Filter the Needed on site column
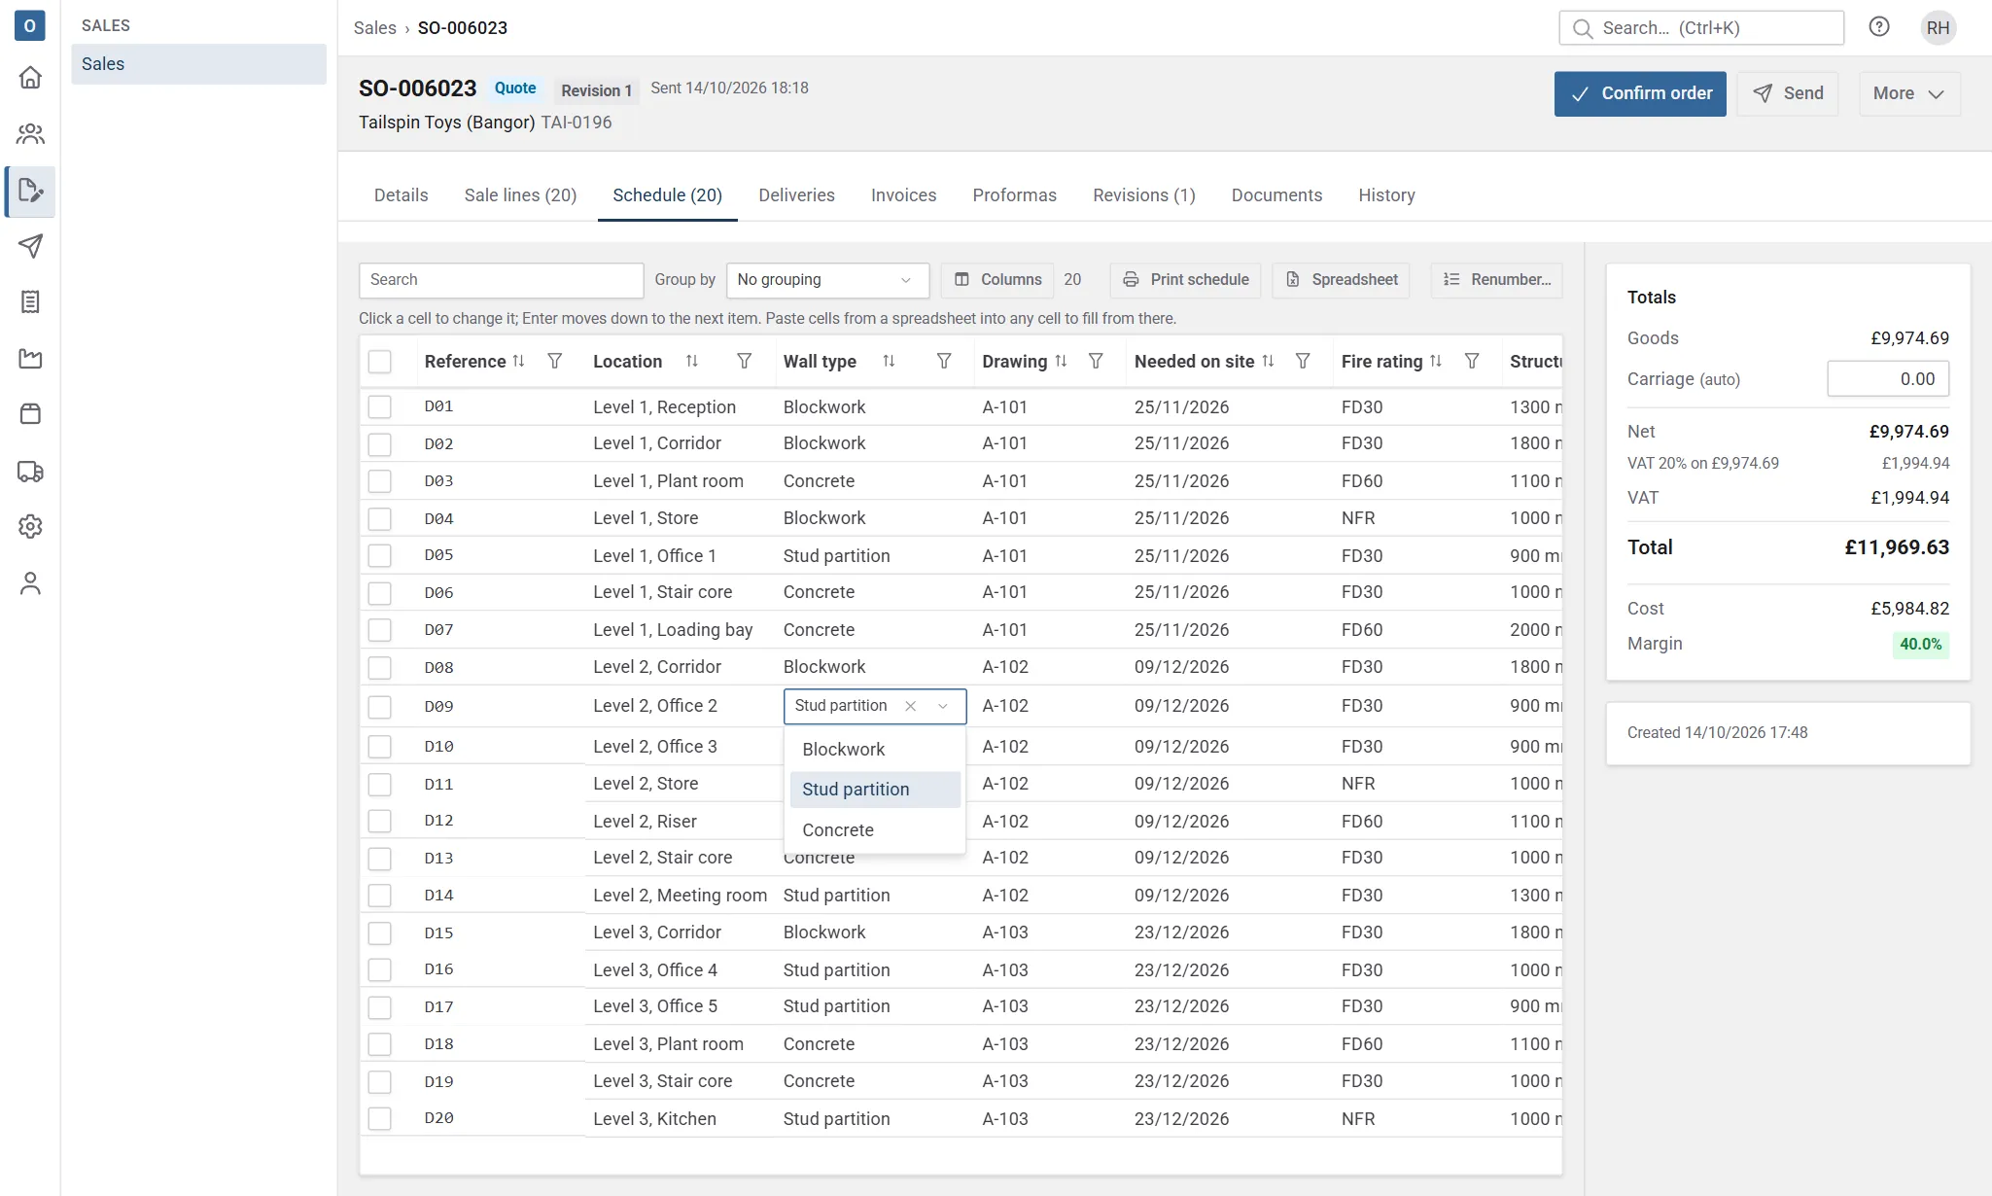Image resolution: width=1992 pixels, height=1196 pixels. (1303, 361)
